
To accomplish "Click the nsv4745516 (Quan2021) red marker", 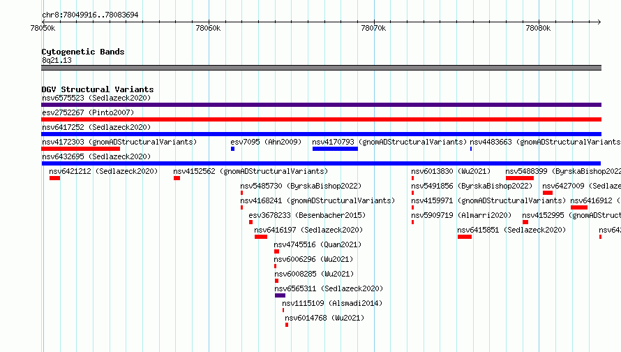I will click(277, 251).
